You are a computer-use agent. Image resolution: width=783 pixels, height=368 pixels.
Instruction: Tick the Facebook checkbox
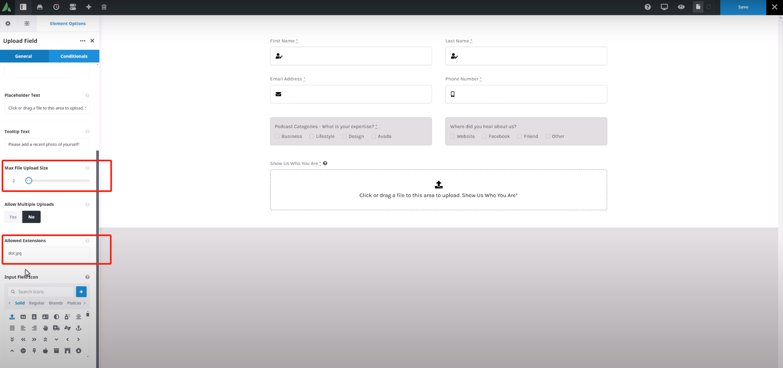(x=484, y=136)
